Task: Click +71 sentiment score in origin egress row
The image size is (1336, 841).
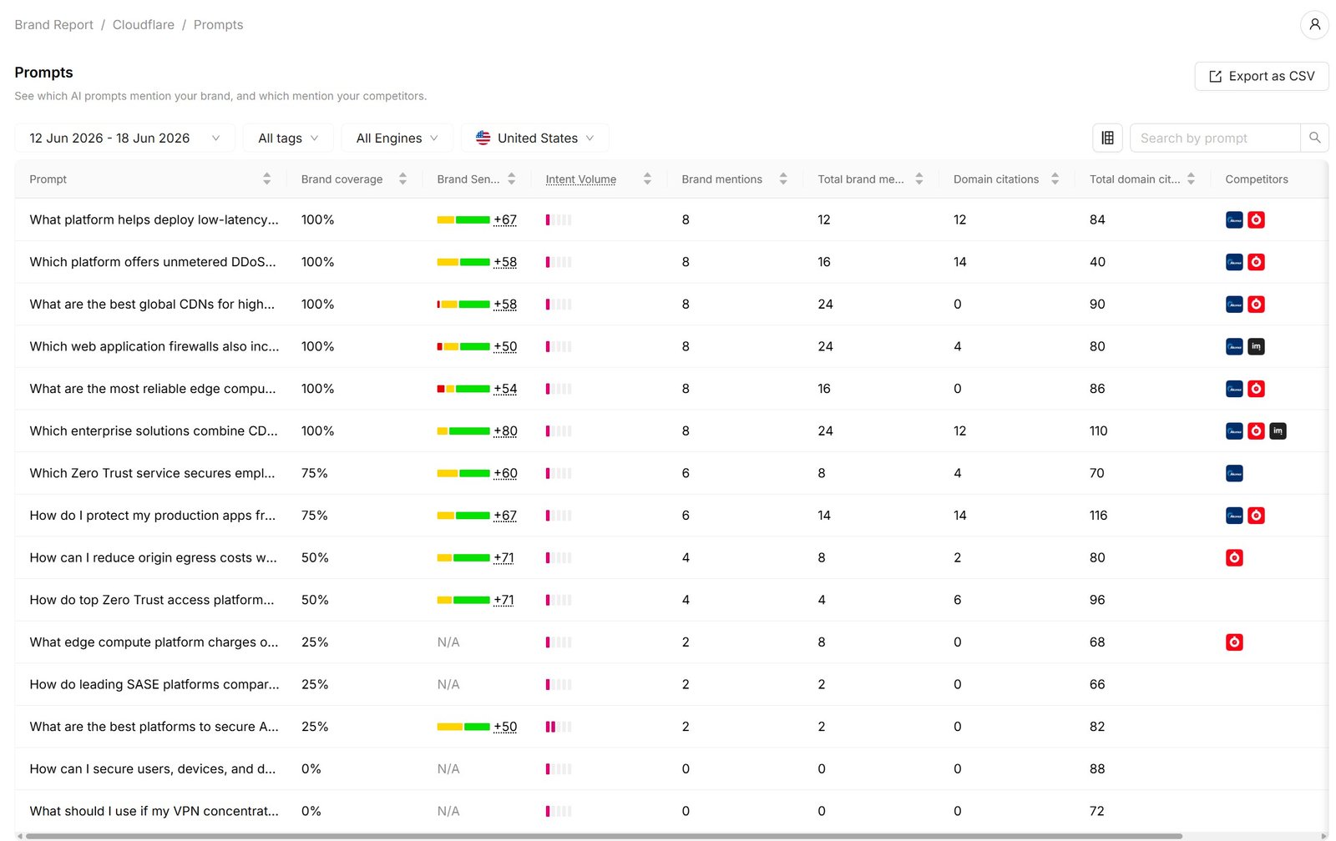Action: (504, 557)
